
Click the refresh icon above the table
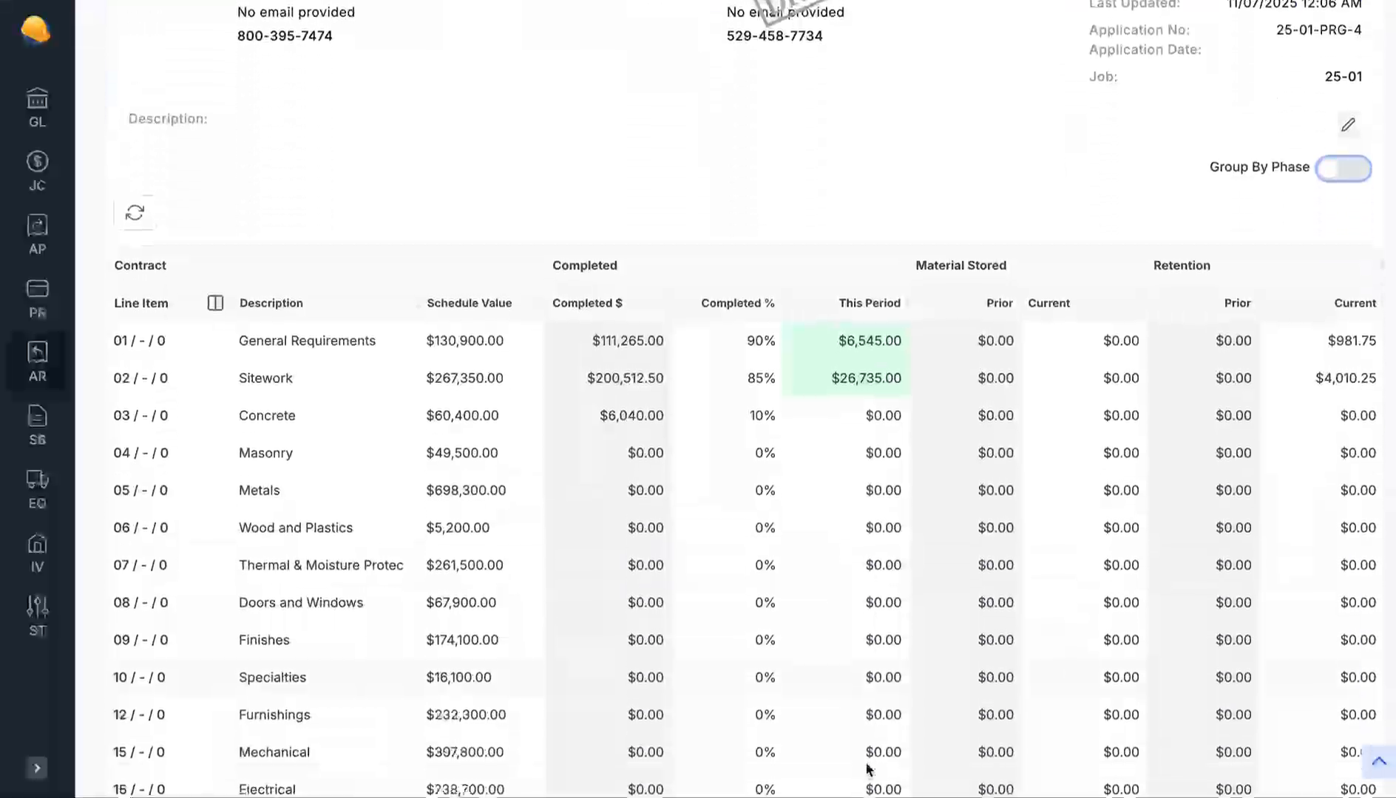pos(135,214)
